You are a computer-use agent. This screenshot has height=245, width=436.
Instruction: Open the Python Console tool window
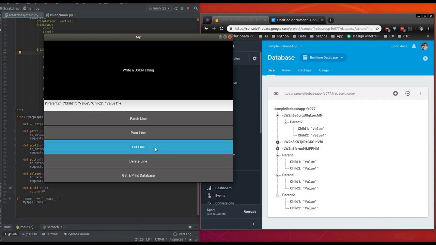[76, 234]
